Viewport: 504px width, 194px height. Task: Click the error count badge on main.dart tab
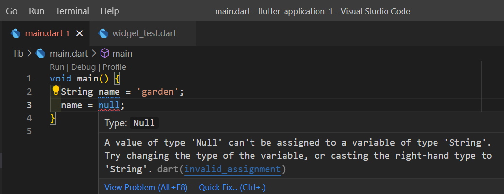point(68,33)
